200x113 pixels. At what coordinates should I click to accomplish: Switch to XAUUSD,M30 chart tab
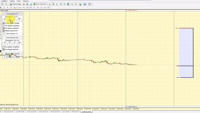click(55, 112)
